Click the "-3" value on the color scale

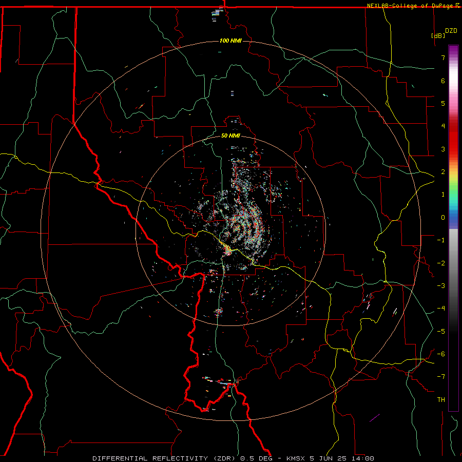pyautogui.click(x=441, y=286)
